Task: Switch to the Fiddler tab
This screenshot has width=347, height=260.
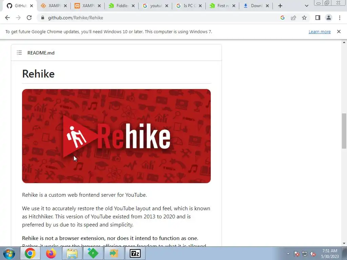Action: (x=121, y=6)
